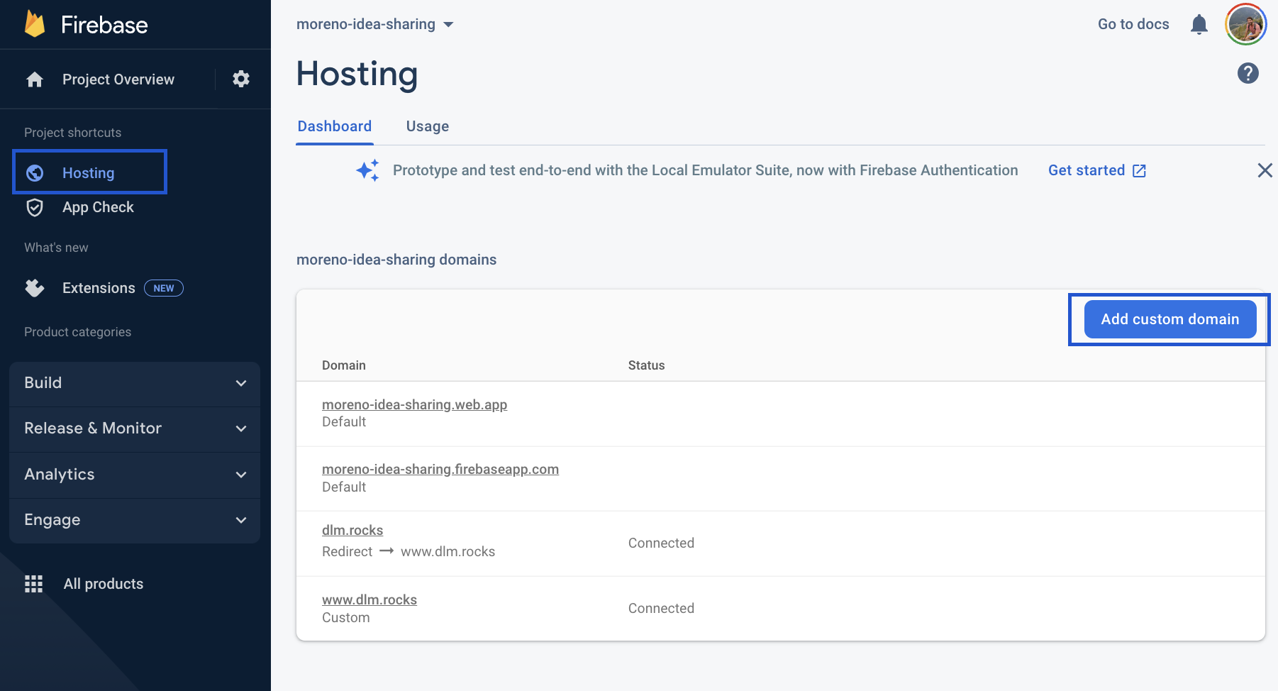Select Hosting in the sidebar
Viewport: 1278px width, 691px height.
point(89,172)
